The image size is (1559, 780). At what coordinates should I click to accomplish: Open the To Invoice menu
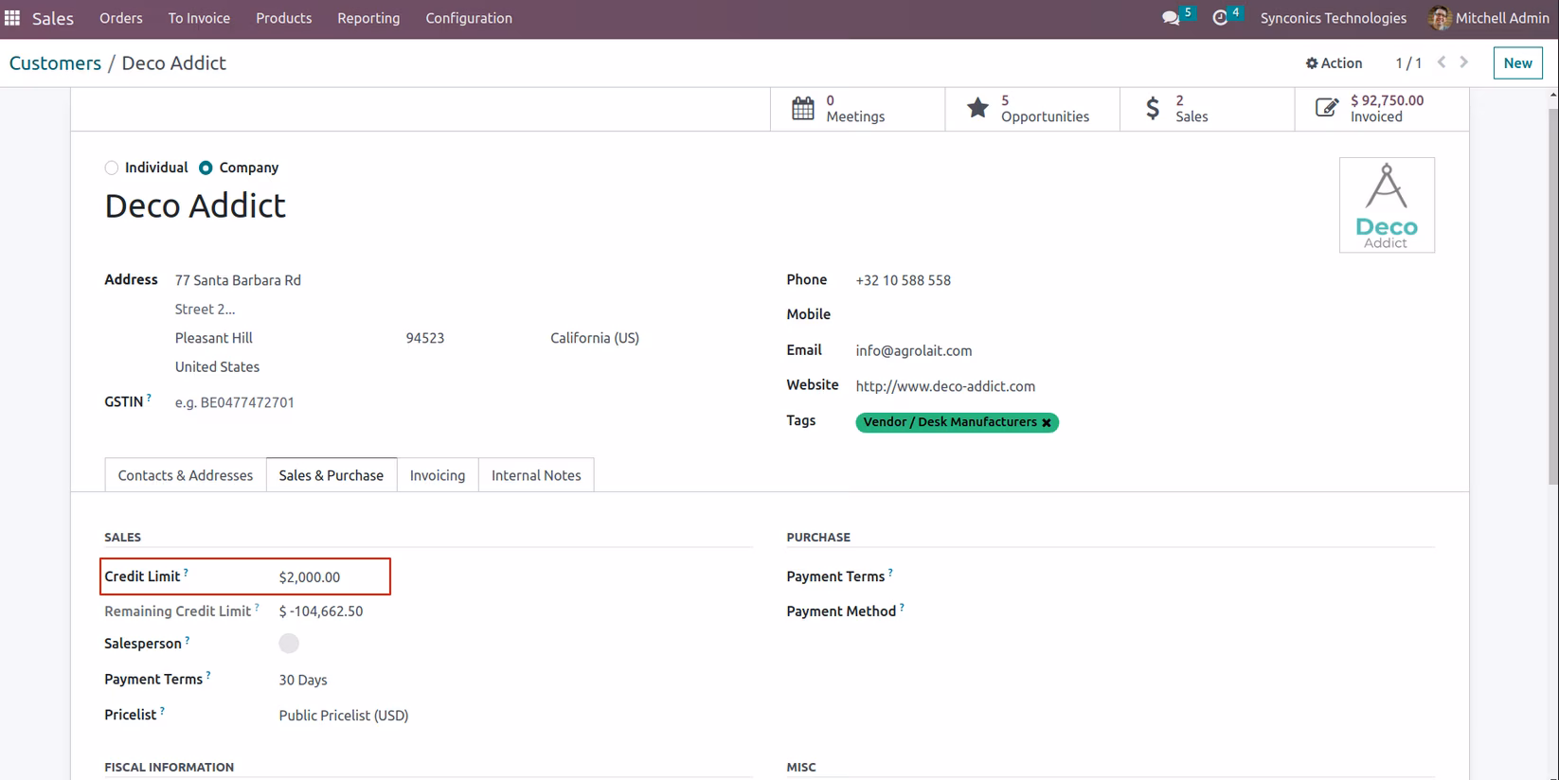(x=199, y=18)
